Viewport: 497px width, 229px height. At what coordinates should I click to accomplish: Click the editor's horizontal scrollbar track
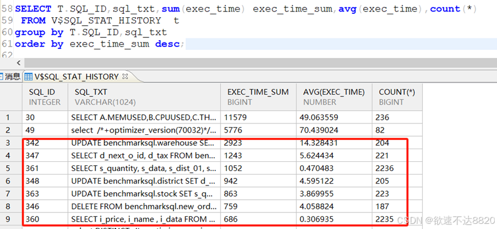[260, 63]
